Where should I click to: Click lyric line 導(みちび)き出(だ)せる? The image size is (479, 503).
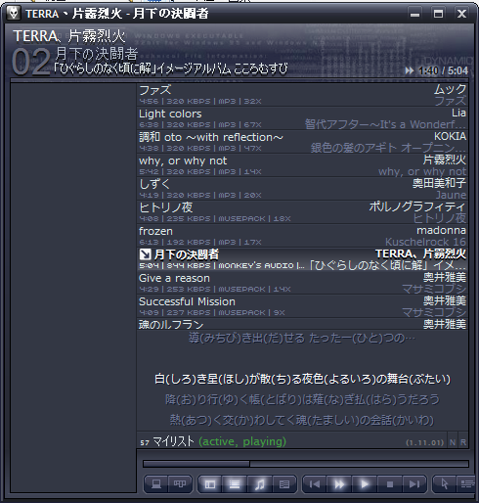tap(302, 338)
